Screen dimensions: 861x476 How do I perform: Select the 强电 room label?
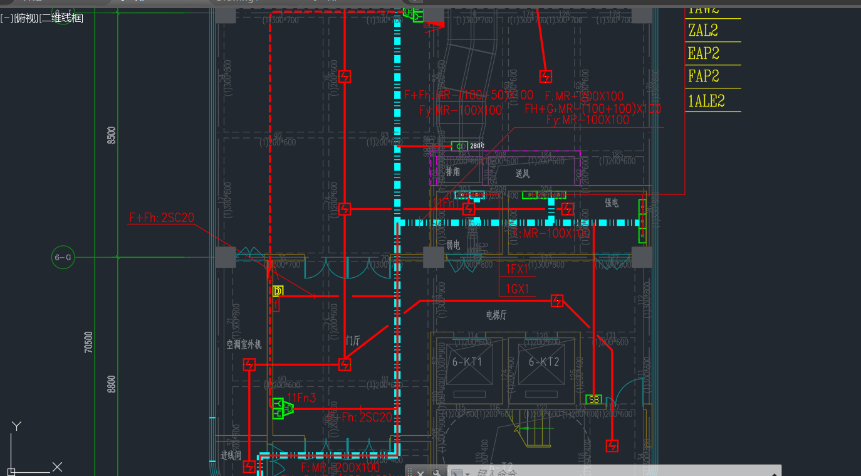[611, 203]
